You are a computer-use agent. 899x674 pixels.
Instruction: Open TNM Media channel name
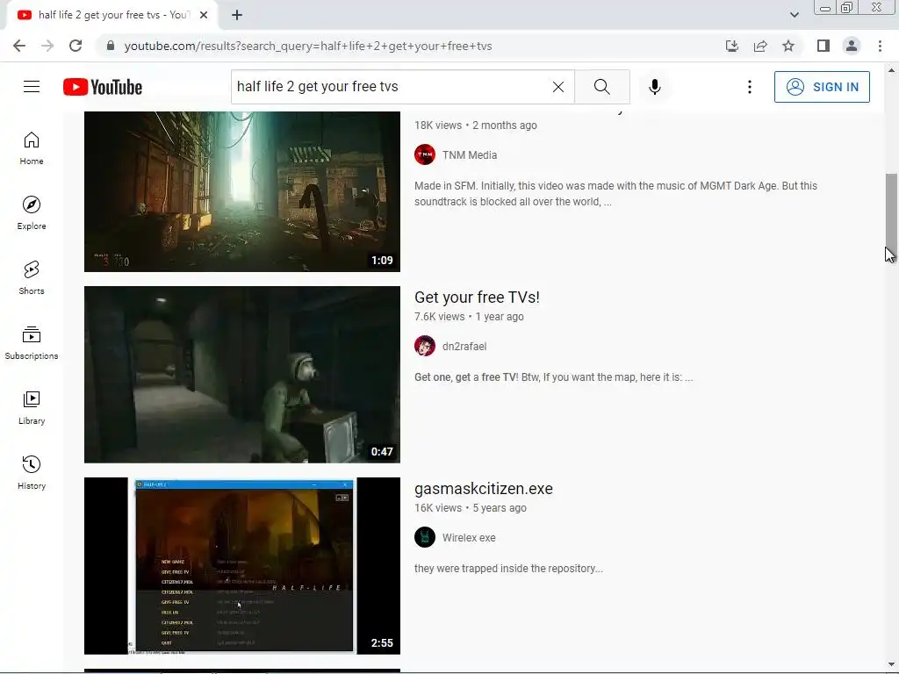[x=470, y=154]
